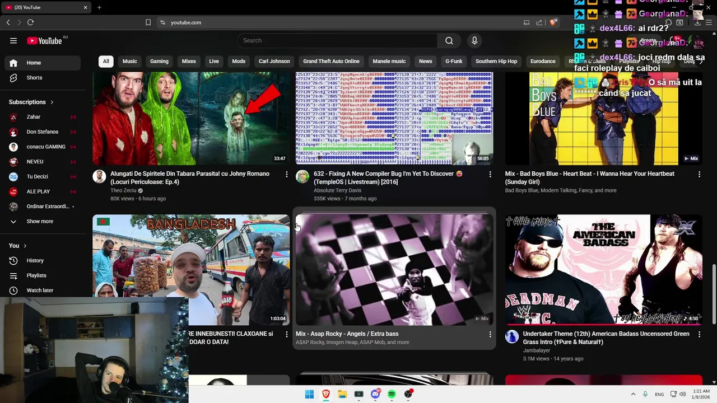Select the Eurodance filter chip

543,62
